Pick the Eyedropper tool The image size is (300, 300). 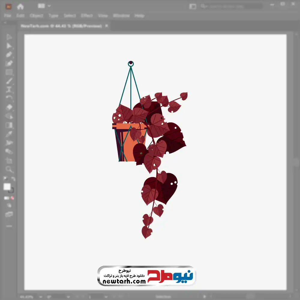9,134
